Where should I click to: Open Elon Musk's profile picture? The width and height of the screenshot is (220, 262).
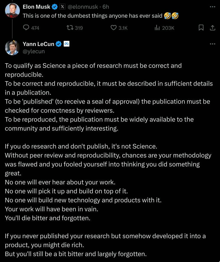click(x=12, y=10)
